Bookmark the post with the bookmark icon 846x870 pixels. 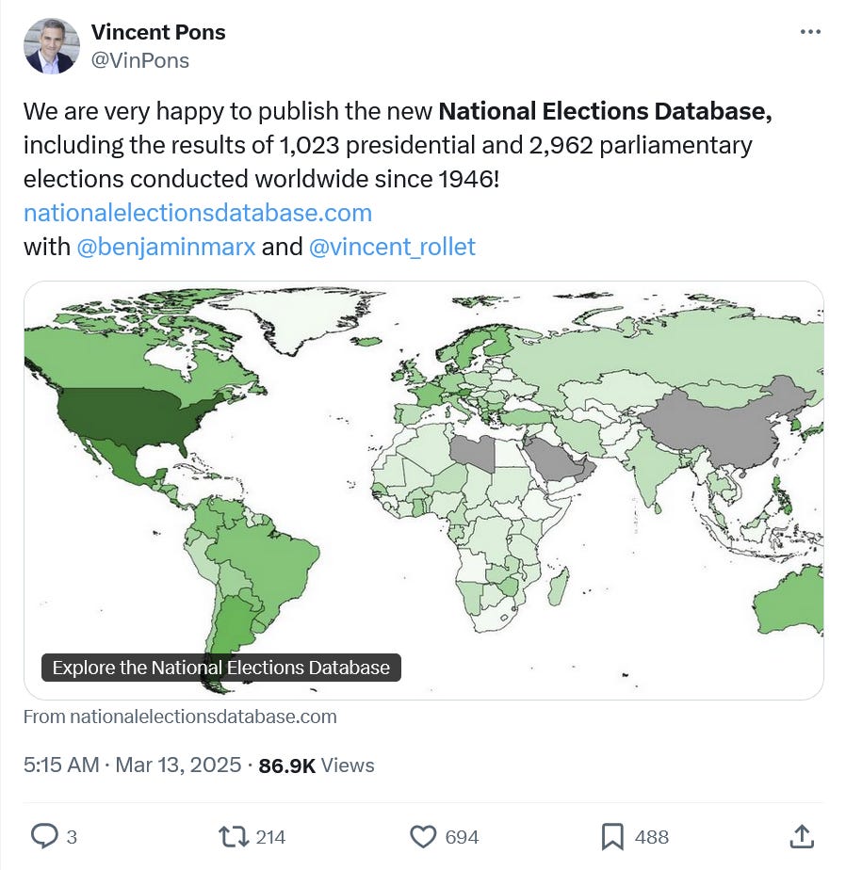point(612,837)
